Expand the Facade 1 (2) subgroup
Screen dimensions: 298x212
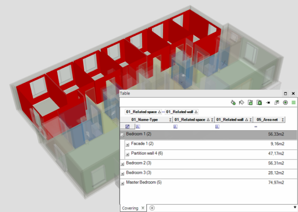click(x=127, y=145)
